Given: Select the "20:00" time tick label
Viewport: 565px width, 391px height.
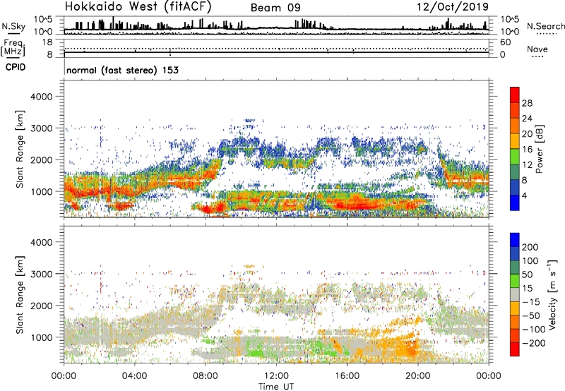Looking at the screenshot, I should point(418,376).
